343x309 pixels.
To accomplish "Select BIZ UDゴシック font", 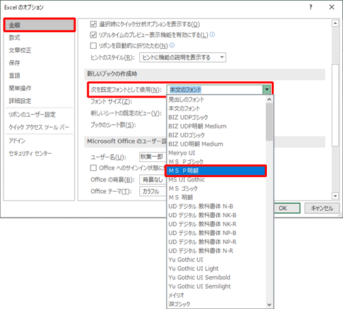I will pos(216,135).
